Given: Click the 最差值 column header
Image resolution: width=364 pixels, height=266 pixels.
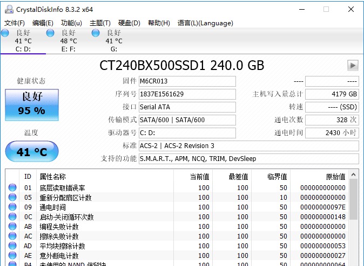Looking at the screenshot, I should pyautogui.click(x=232, y=177).
